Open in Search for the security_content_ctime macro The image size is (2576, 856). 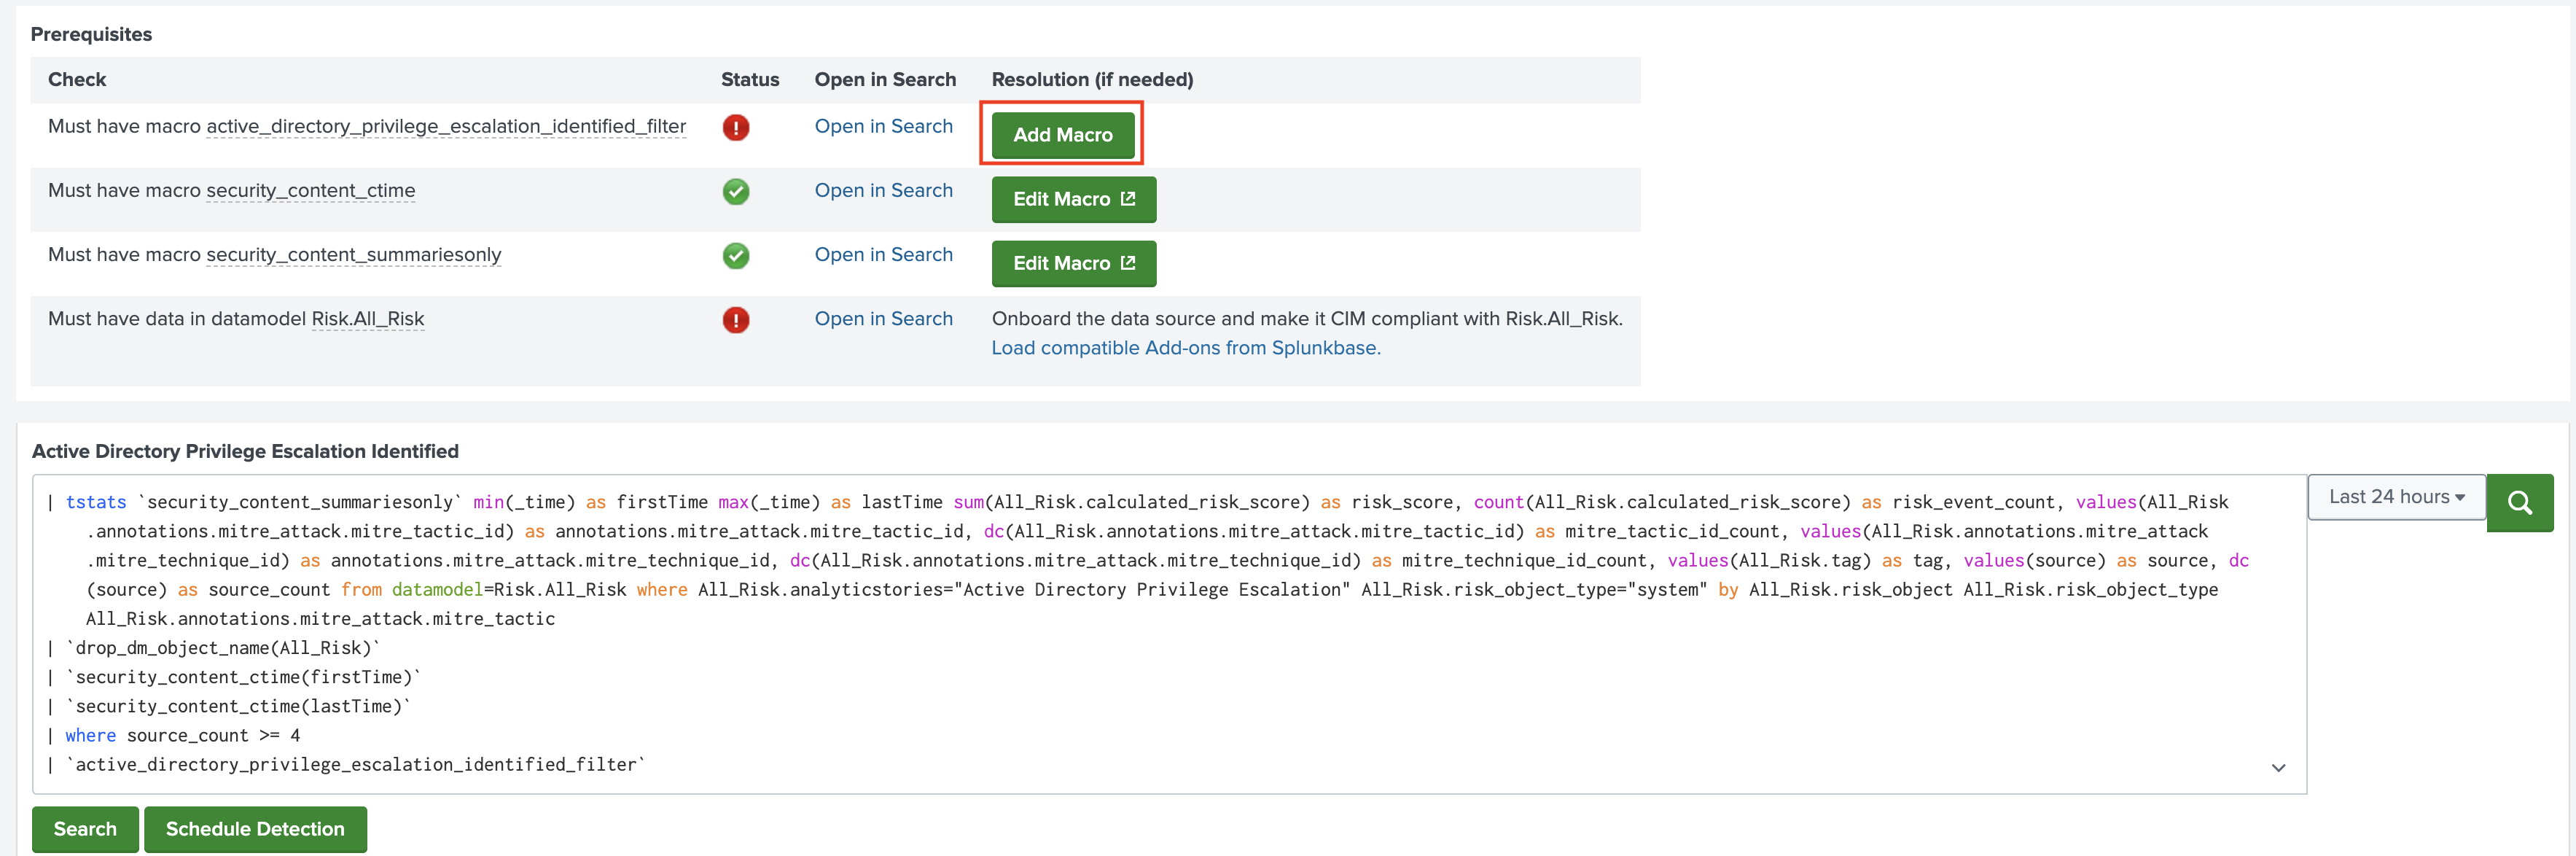[883, 190]
